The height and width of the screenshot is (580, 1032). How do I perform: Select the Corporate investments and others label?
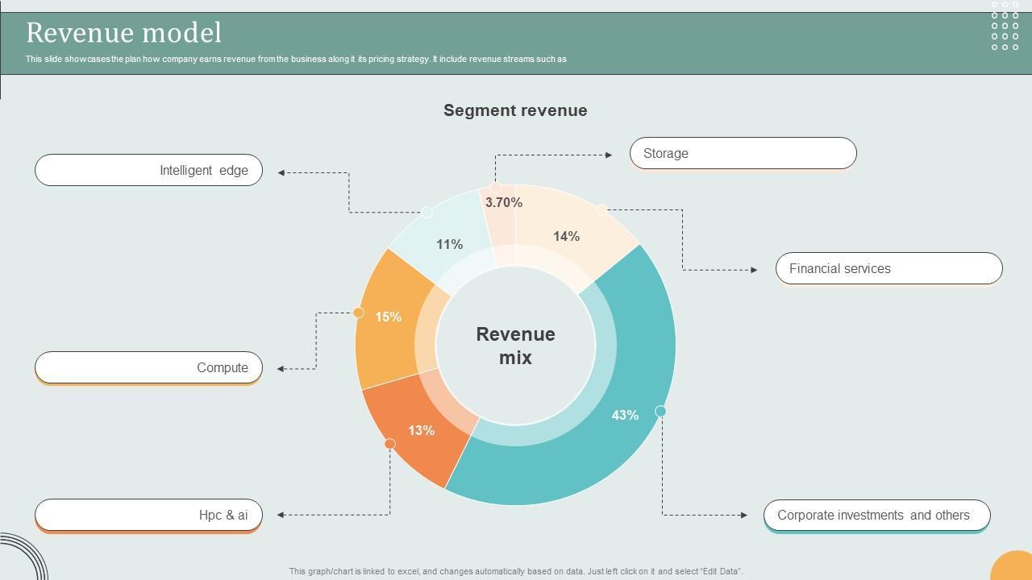[876, 516]
